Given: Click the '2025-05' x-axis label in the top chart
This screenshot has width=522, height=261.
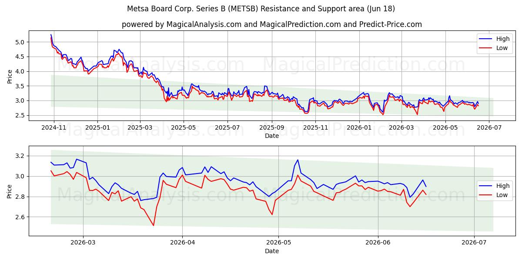Looking at the screenshot, I should click(x=184, y=127).
